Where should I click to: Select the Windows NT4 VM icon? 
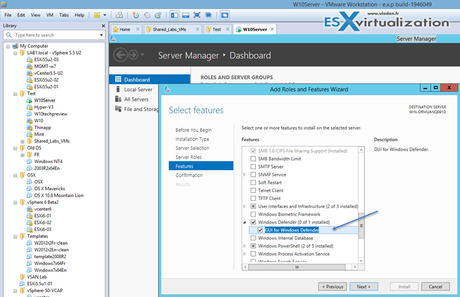click(x=29, y=162)
